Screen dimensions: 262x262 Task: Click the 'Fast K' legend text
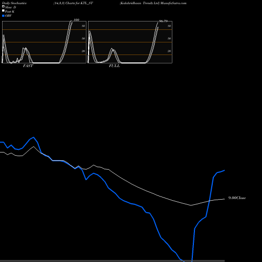pos(10,12)
